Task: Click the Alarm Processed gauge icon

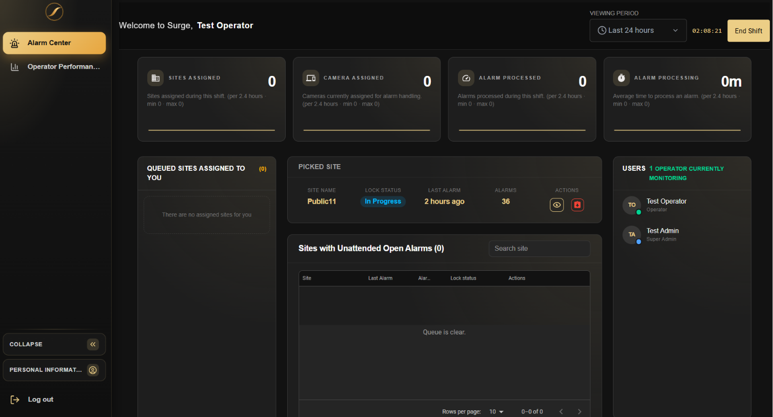Action: 466,78
